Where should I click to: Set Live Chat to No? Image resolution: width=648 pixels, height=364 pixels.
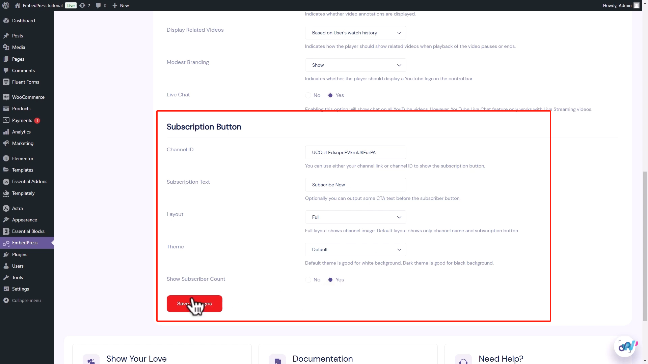click(x=308, y=95)
